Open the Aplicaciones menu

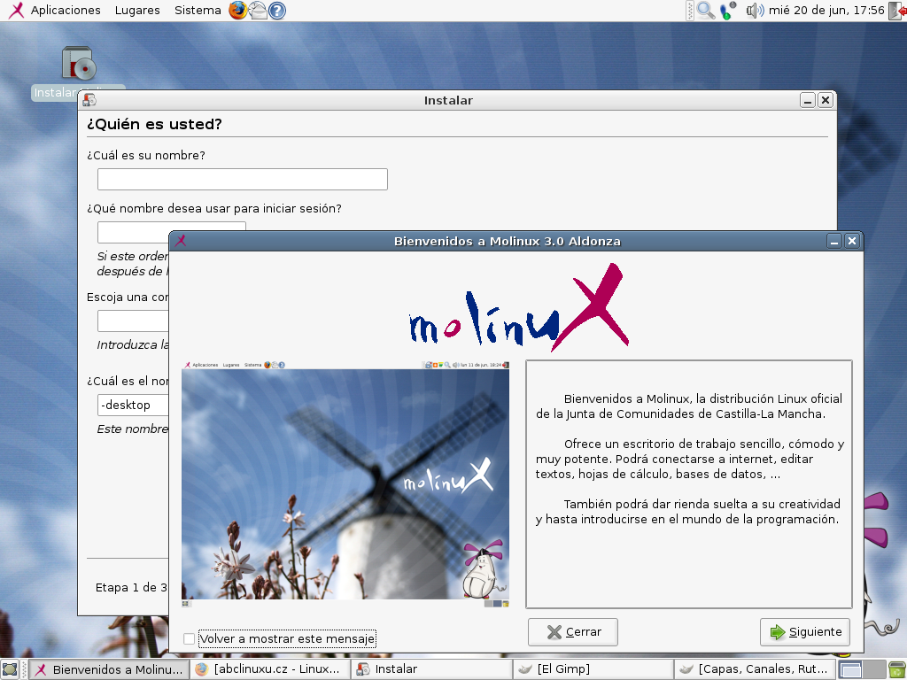click(x=66, y=11)
